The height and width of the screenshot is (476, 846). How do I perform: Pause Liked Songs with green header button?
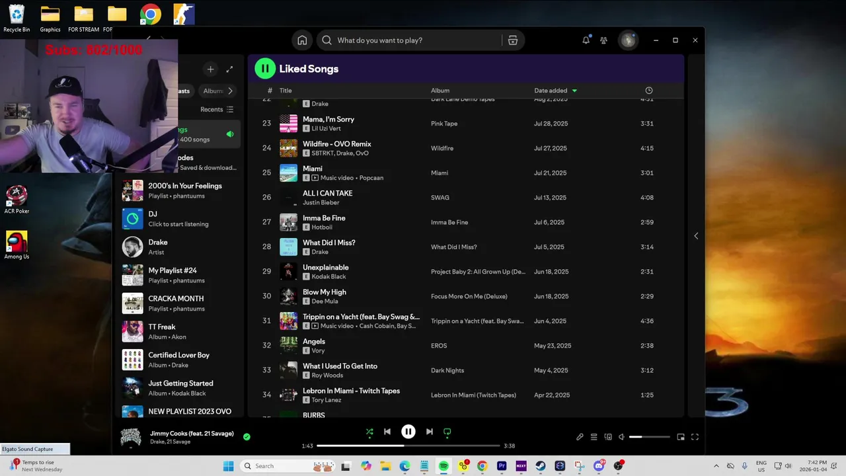coord(265,68)
